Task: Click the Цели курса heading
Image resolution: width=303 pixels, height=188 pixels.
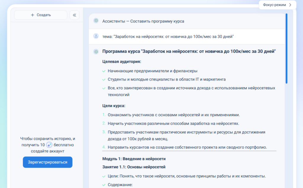Action: point(114,106)
